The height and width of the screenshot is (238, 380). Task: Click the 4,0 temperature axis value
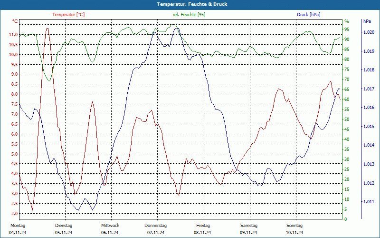click(14, 174)
